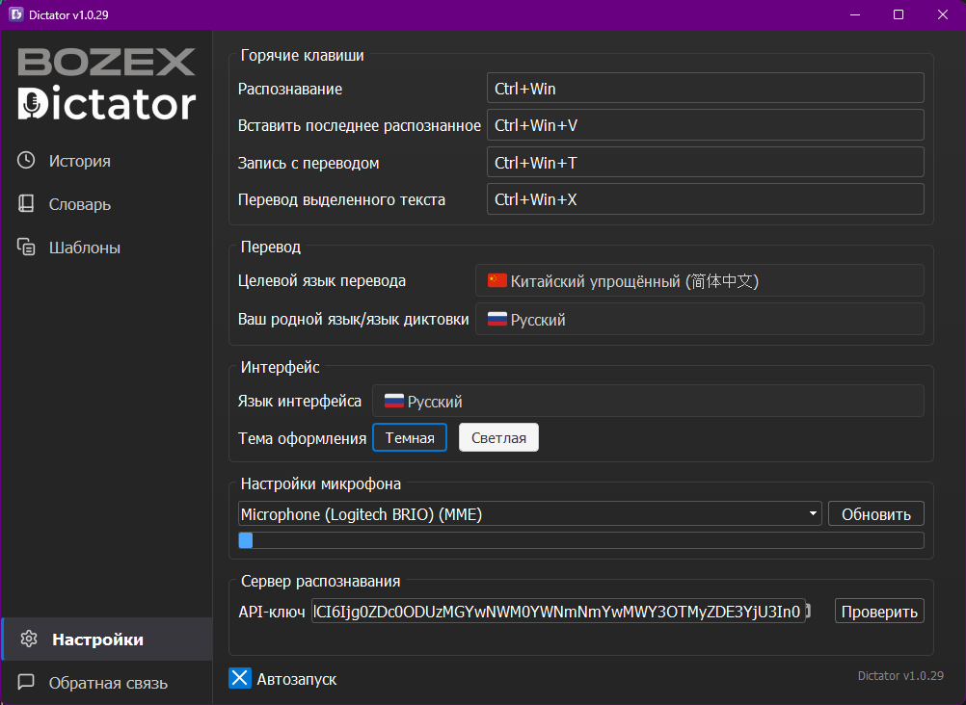Click the Язык интерфейса label
966x705 pixels.
click(300, 401)
